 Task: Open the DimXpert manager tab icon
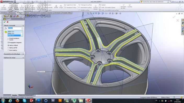(14, 16)
